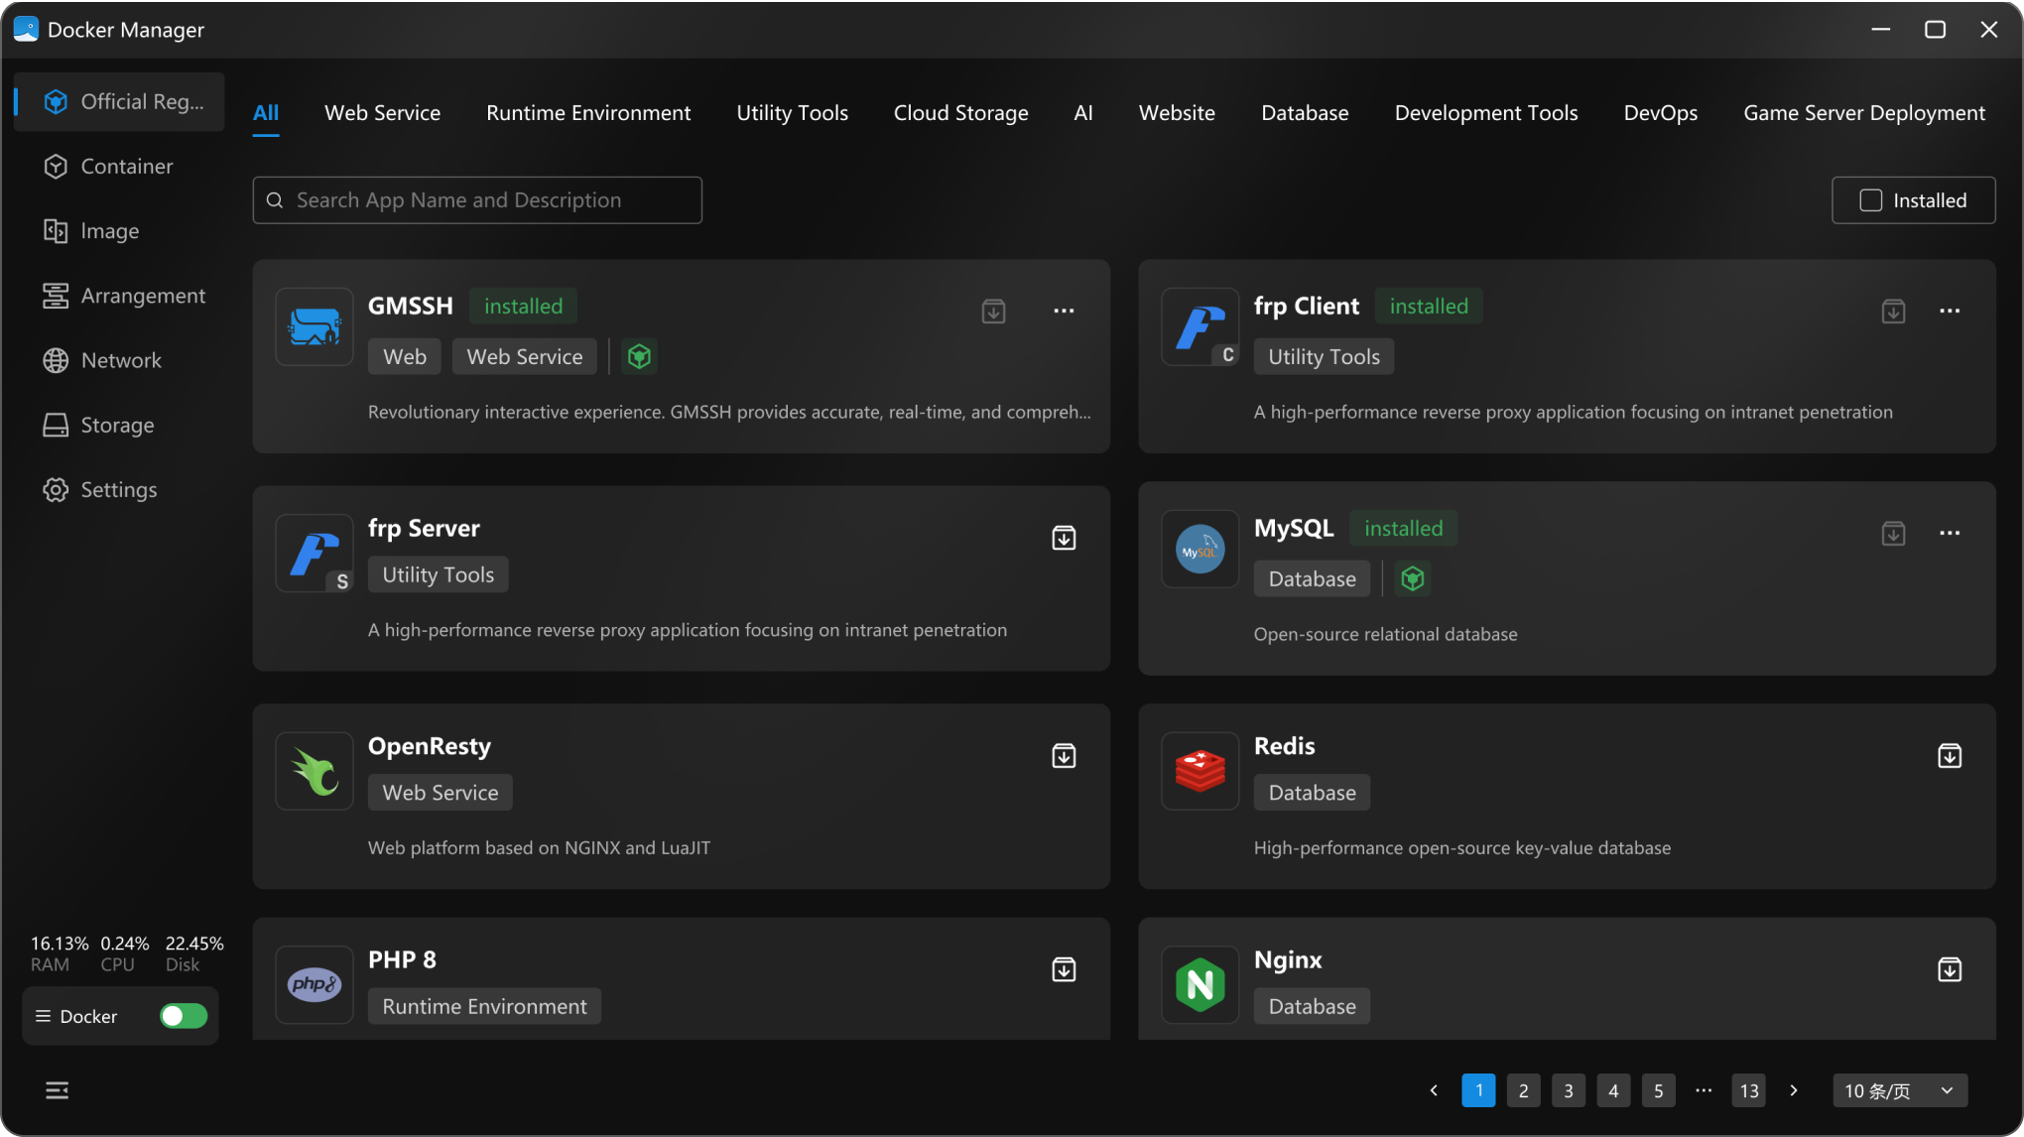The width and height of the screenshot is (2024, 1137).
Task: Click next page arrow in pagination
Action: click(1793, 1090)
